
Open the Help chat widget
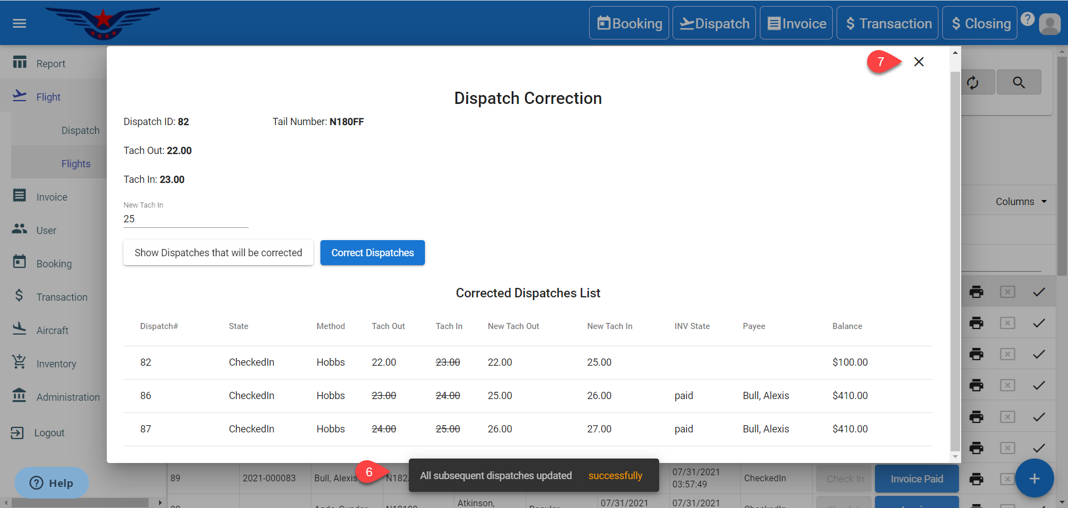[x=52, y=483]
